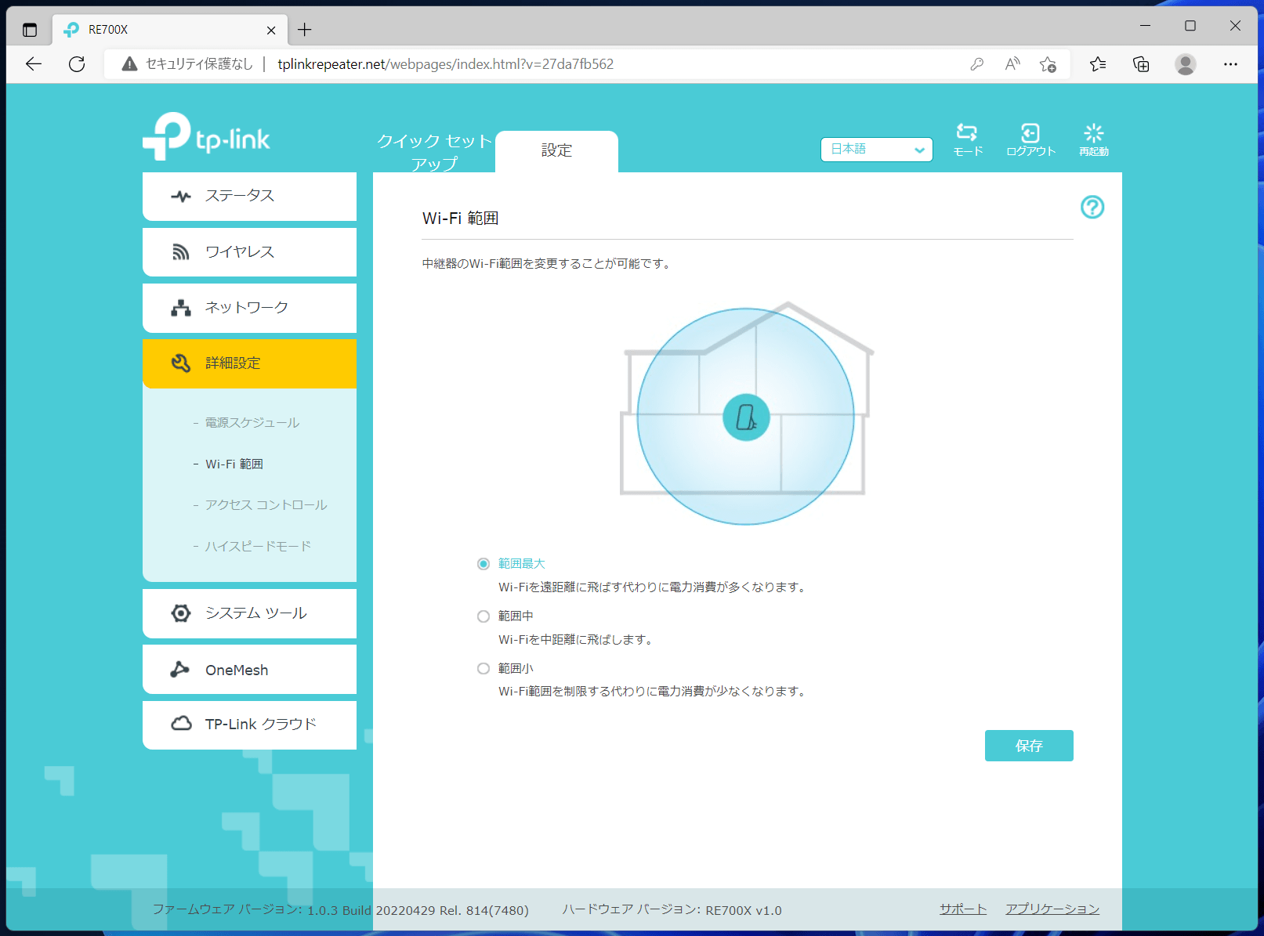
Task: Open the アプリケーション link
Action: tap(1052, 909)
